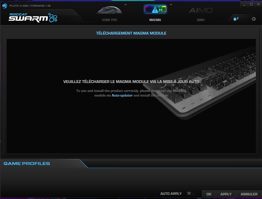
Task: Click the Roccat cat icon in title bar
Action: (5, 6)
